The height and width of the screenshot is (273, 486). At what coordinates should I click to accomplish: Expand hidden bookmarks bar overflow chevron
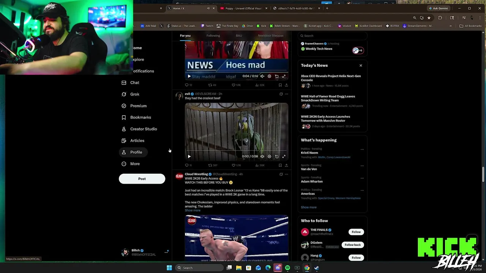point(451,26)
